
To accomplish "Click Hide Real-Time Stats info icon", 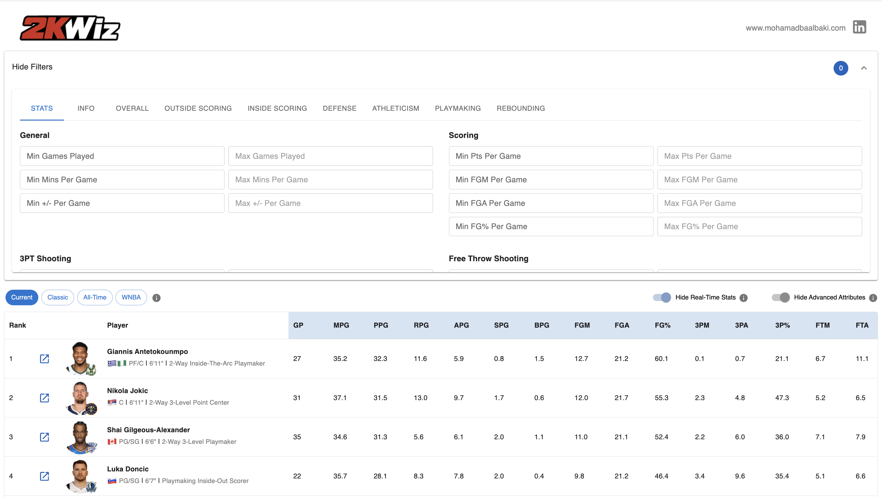I will pos(743,298).
